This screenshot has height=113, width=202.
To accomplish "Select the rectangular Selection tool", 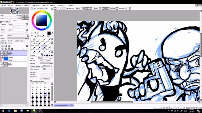I will [x=32, y=33].
